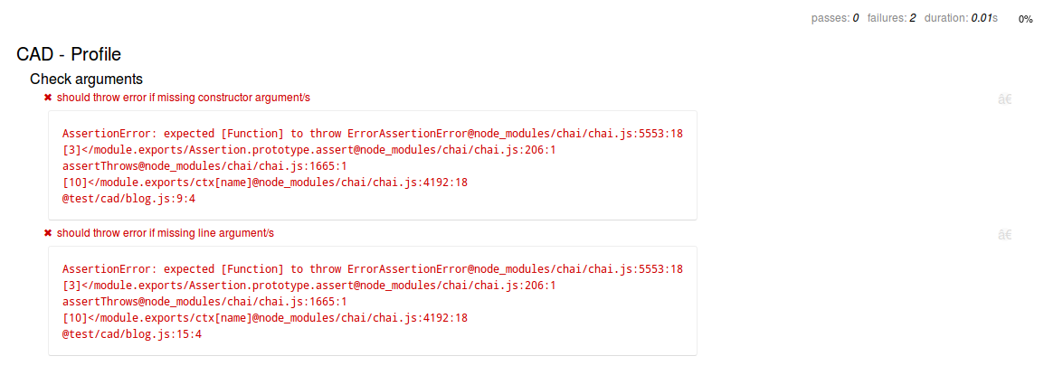Click the chai.js:4192:18 line in the first error block
The image size is (1044, 375).
[264, 183]
